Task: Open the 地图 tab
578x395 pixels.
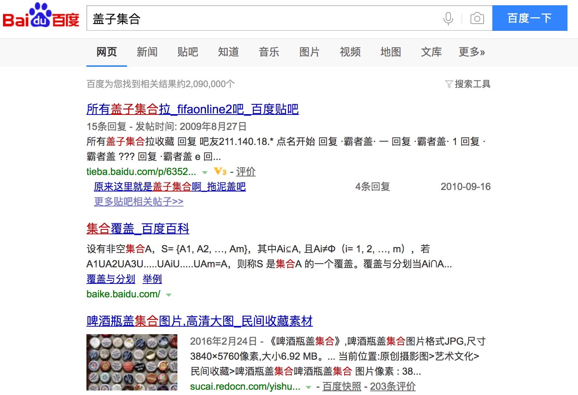Action: point(390,52)
